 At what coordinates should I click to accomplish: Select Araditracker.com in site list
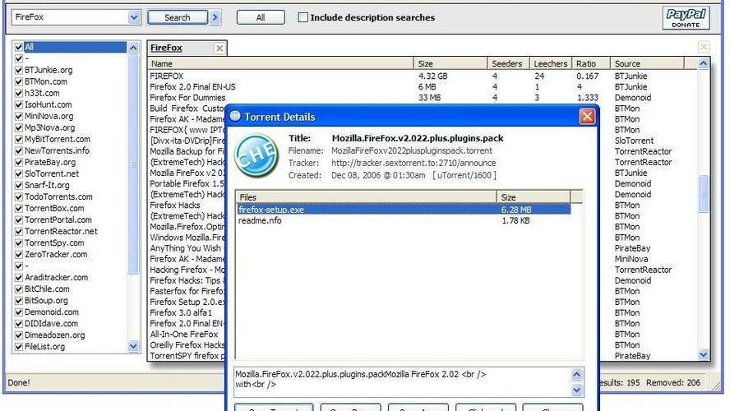(57, 277)
